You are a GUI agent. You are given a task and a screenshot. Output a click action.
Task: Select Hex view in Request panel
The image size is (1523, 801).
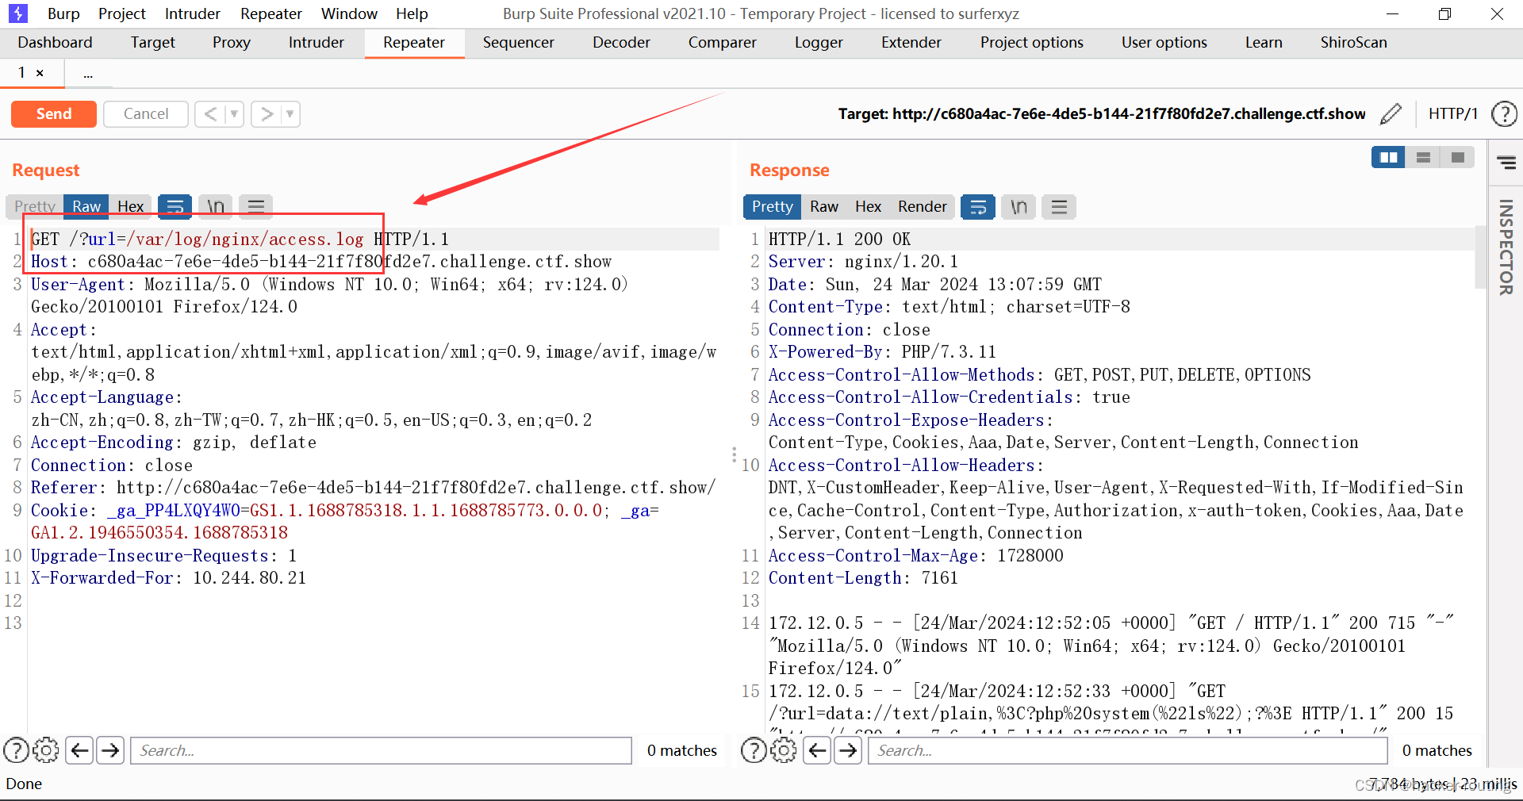point(131,207)
